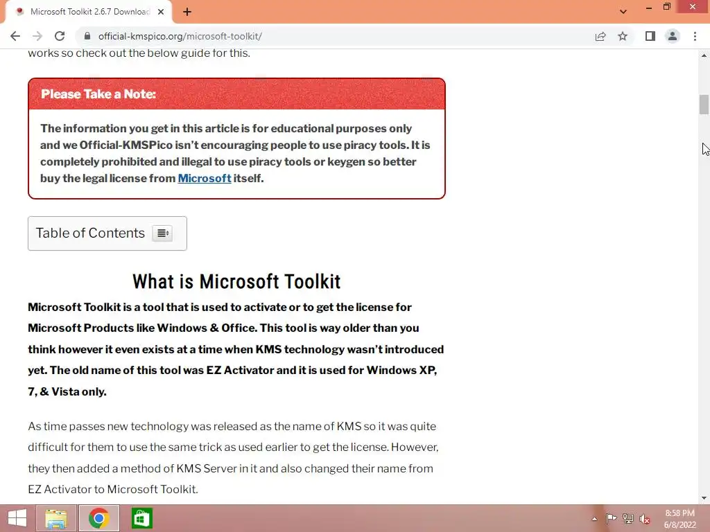Open the Windows Start button
The width and height of the screenshot is (710, 532).
click(17, 518)
